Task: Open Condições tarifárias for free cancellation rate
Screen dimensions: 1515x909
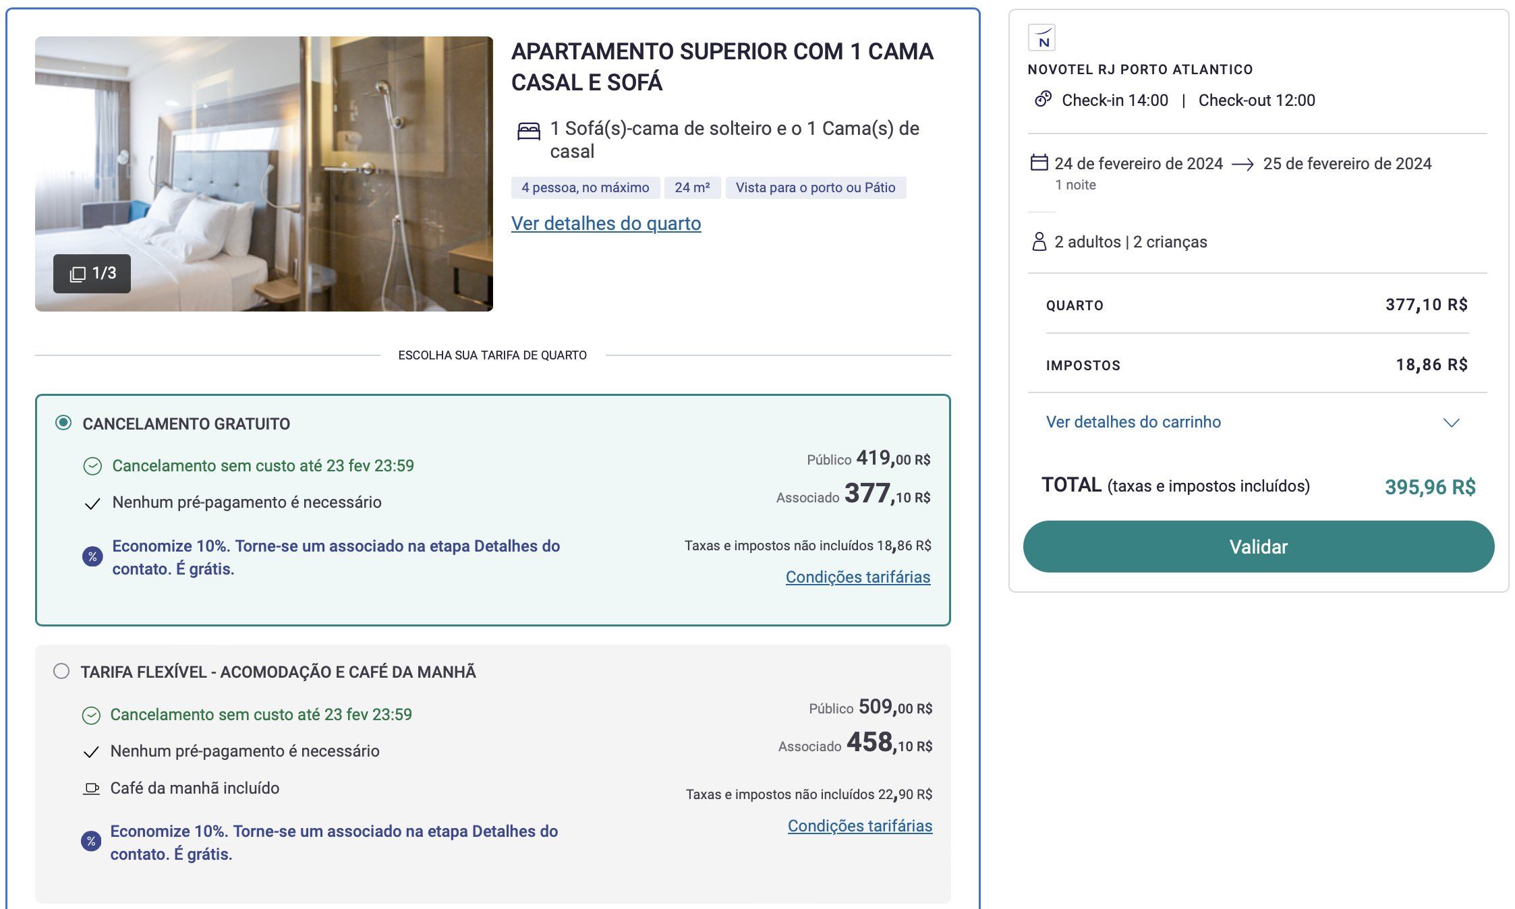Action: pyautogui.click(x=857, y=577)
